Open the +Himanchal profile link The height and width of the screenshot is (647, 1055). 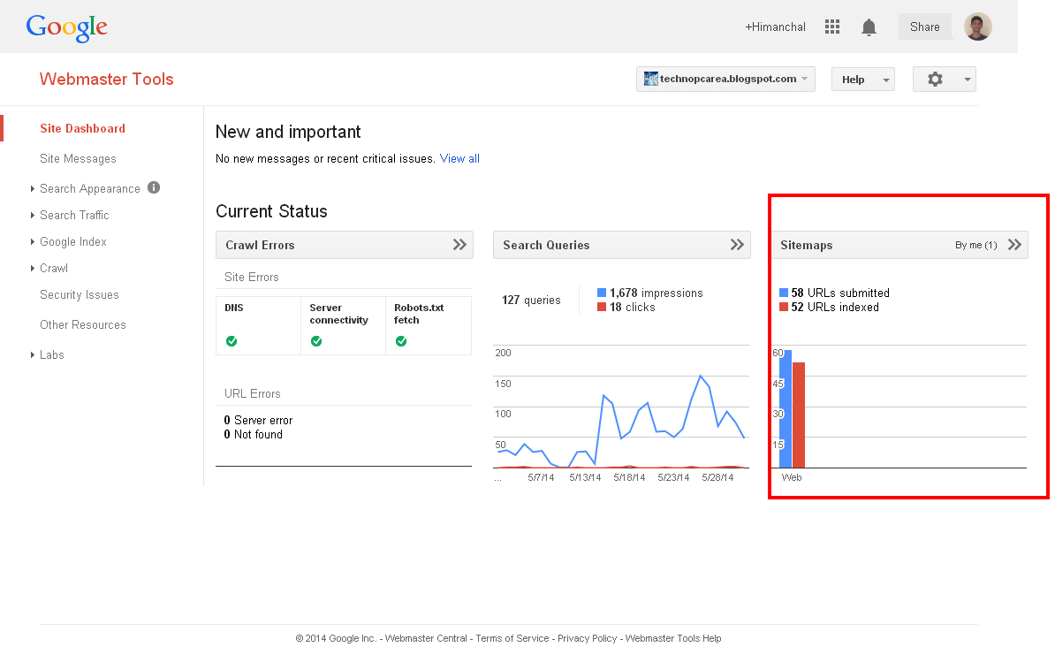(x=775, y=27)
